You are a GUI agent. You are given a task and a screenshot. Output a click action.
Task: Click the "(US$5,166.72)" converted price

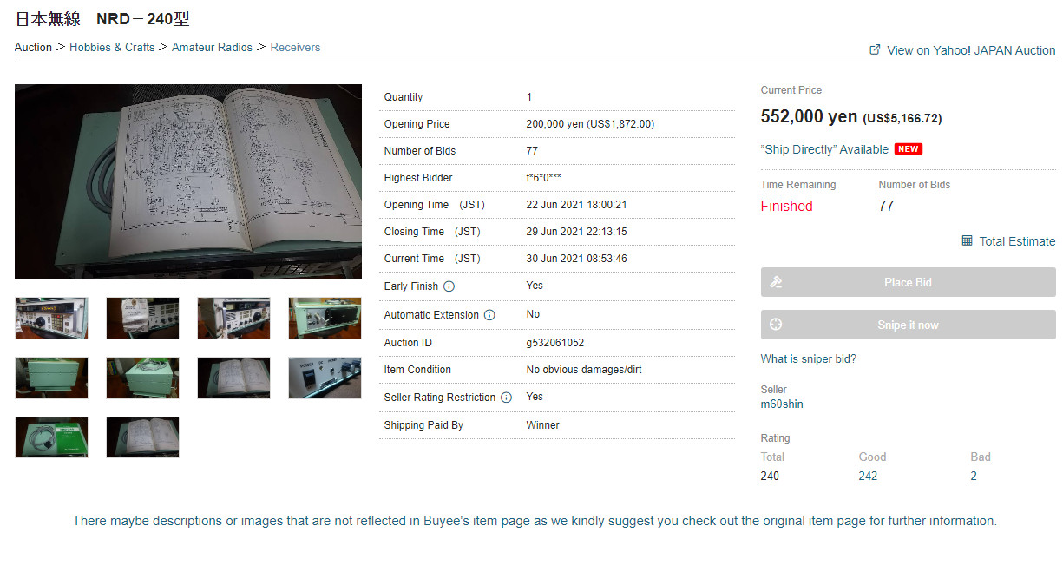902,118
